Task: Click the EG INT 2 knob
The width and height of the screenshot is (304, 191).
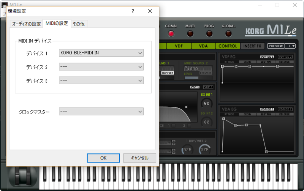Action: (206, 122)
